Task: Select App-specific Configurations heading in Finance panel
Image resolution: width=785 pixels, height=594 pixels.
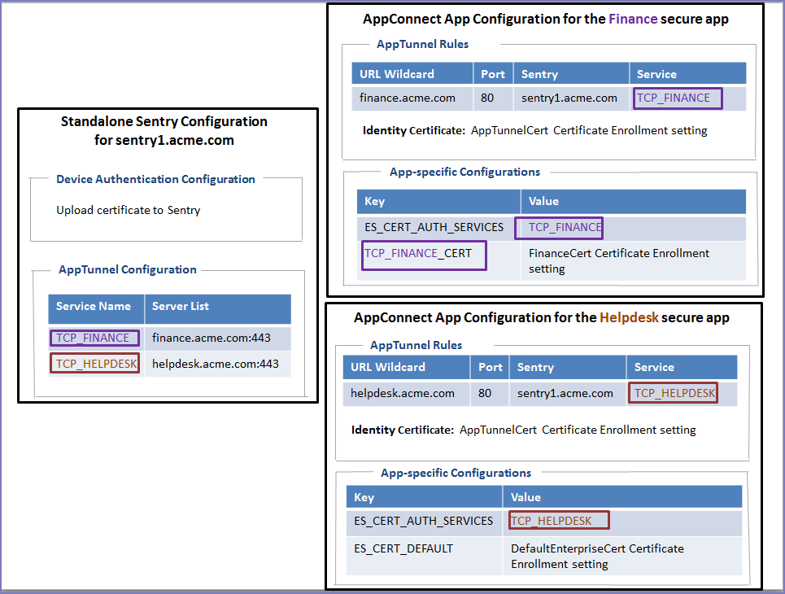Action: 465,172
